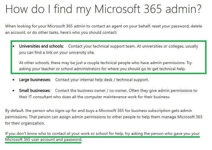Click the bullet next to Small businesses
The width and height of the screenshot is (212, 150).
coord(14,91)
